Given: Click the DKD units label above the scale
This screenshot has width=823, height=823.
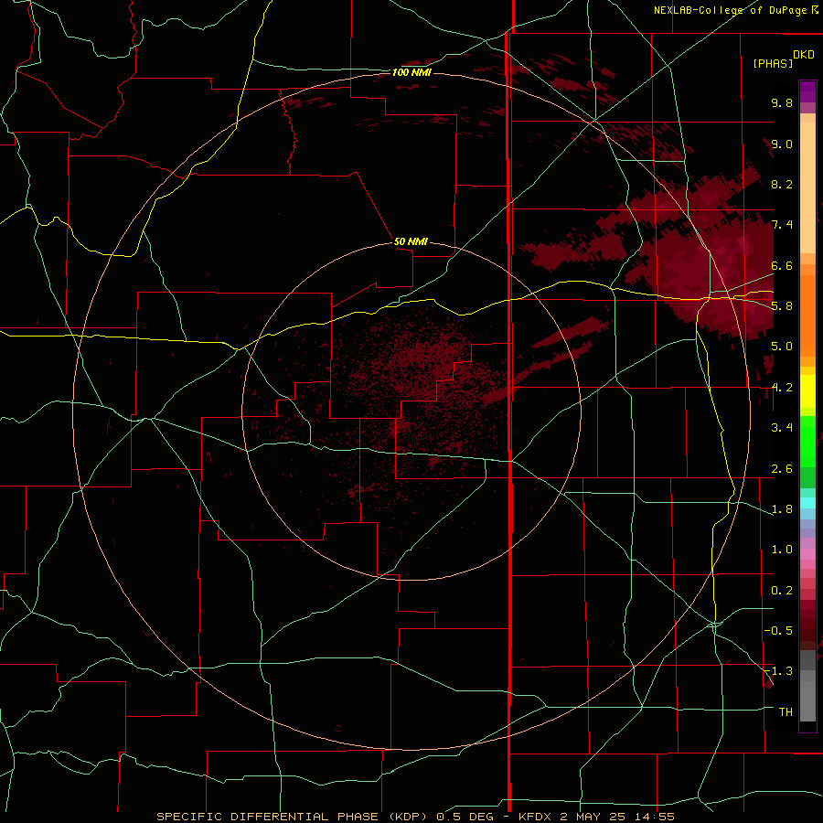Looking at the screenshot, I should (x=804, y=55).
